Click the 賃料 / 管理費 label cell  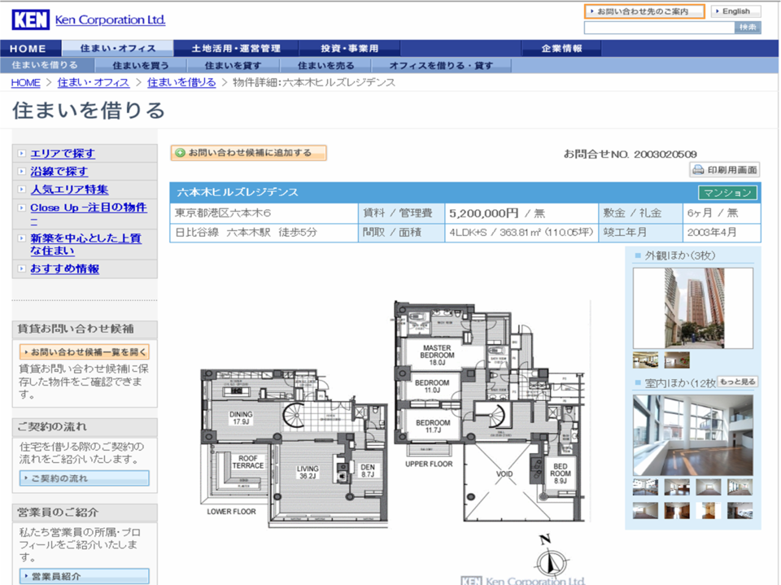(x=401, y=213)
